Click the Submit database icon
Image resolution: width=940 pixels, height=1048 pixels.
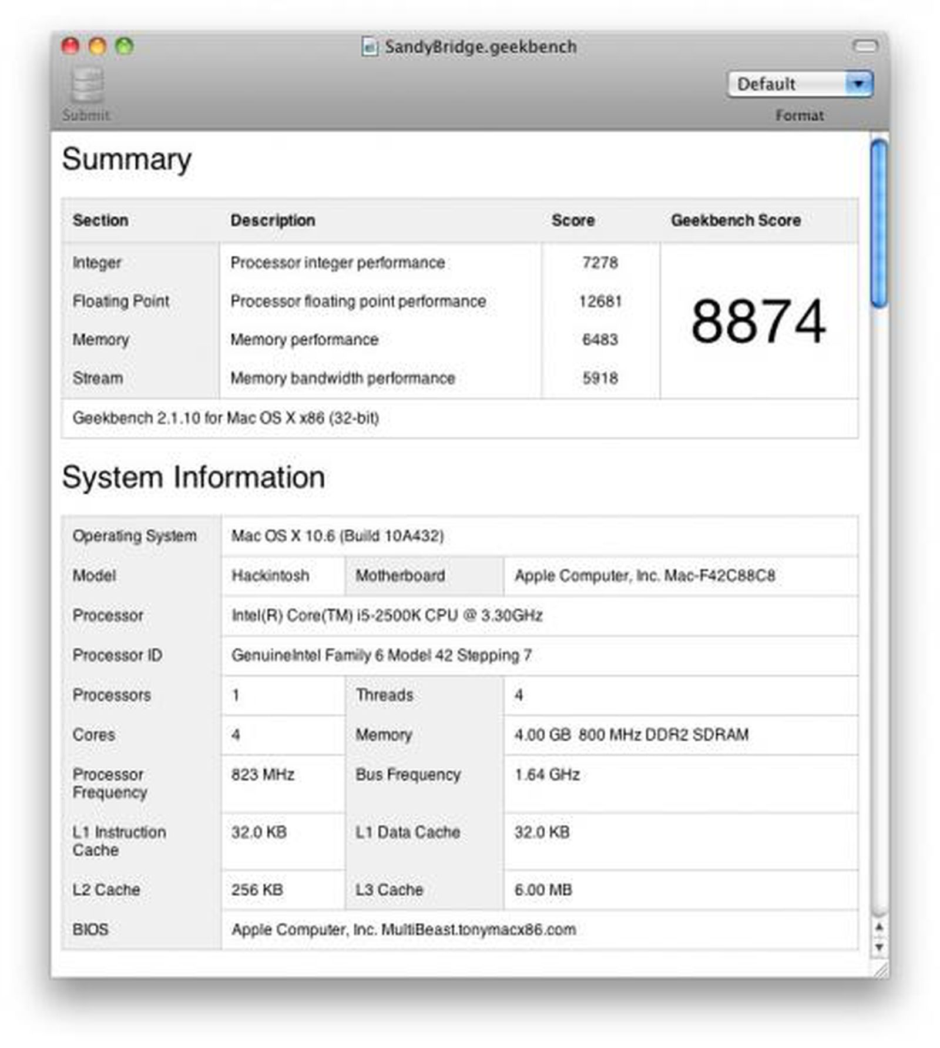pyautogui.click(x=88, y=85)
